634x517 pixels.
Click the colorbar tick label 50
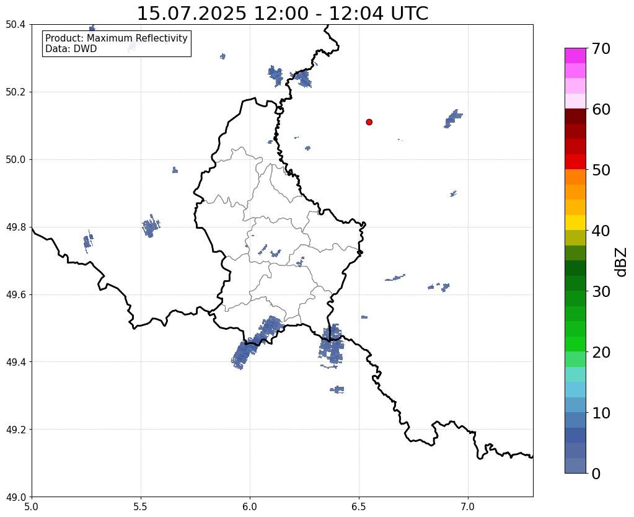click(x=601, y=170)
